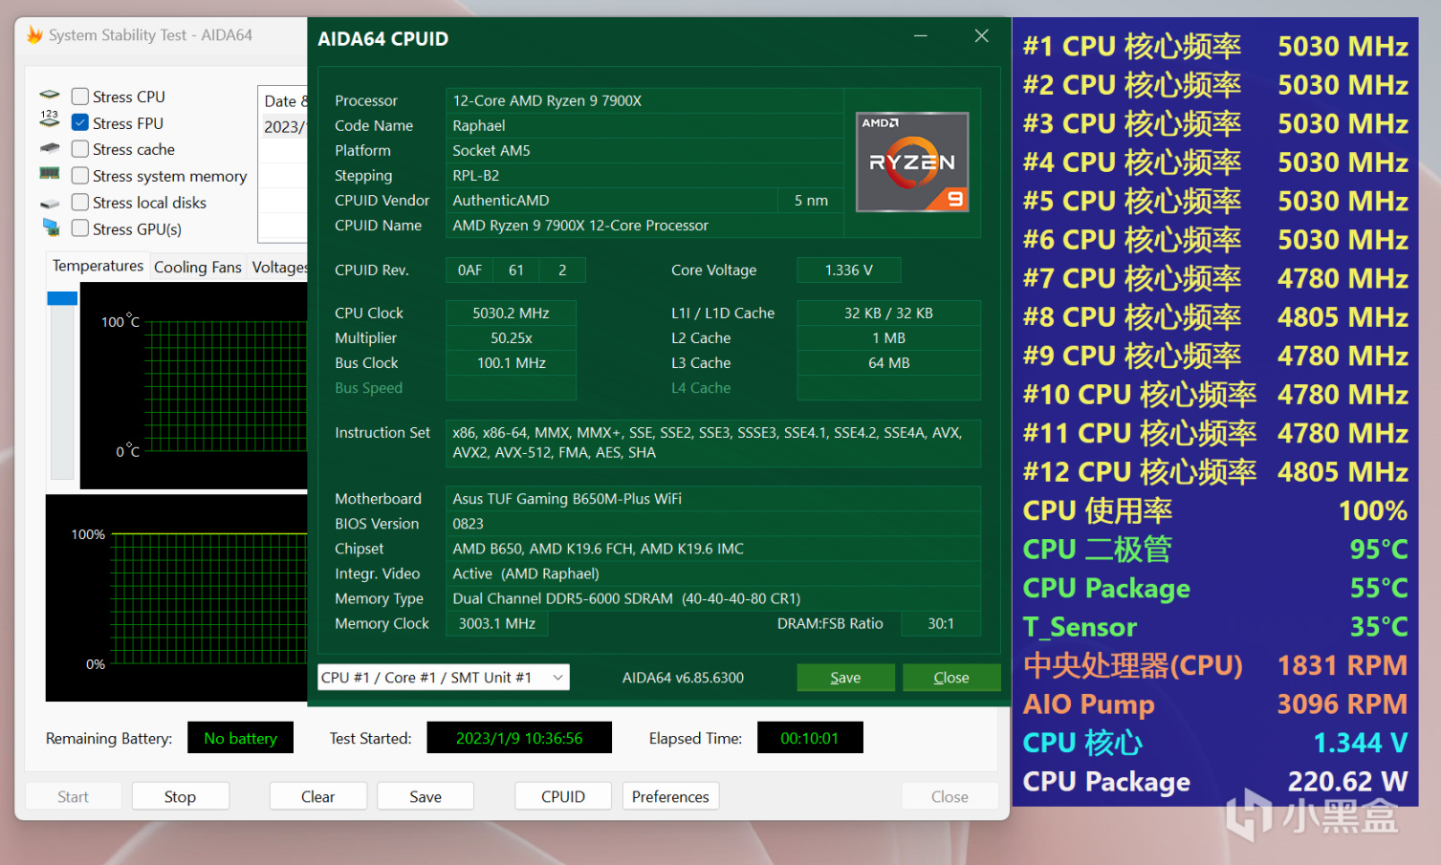The width and height of the screenshot is (1441, 865).
Task: Click the Elapsed Time value 00:10:01
Action: click(810, 738)
